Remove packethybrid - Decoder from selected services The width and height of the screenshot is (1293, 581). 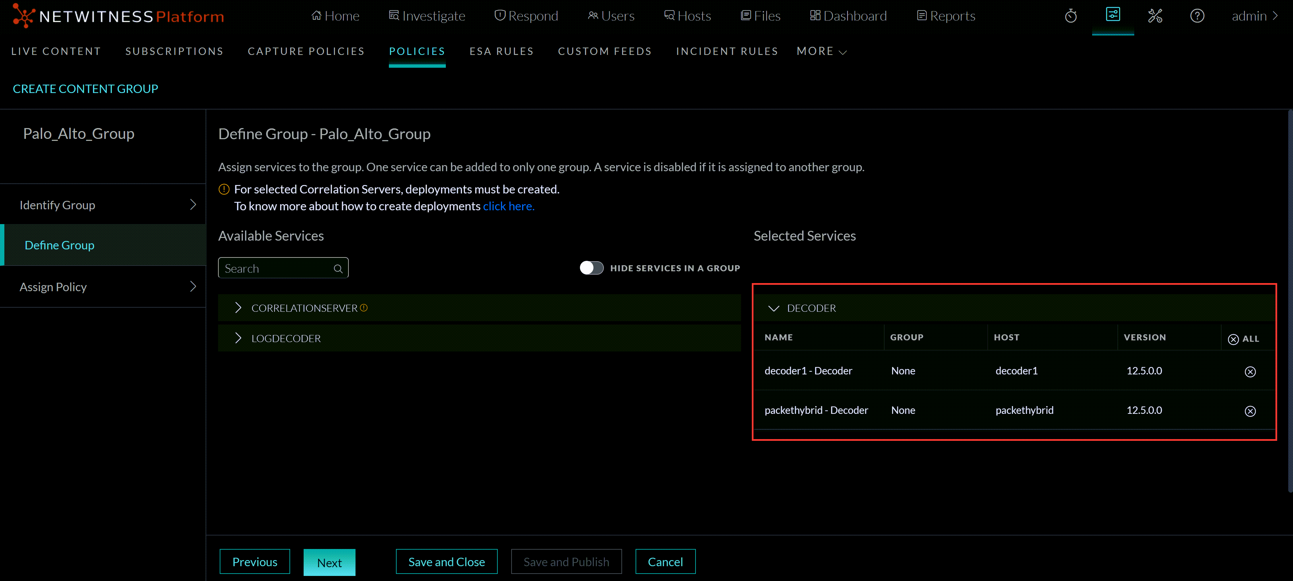pyautogui.click(x=1250, y=411)
